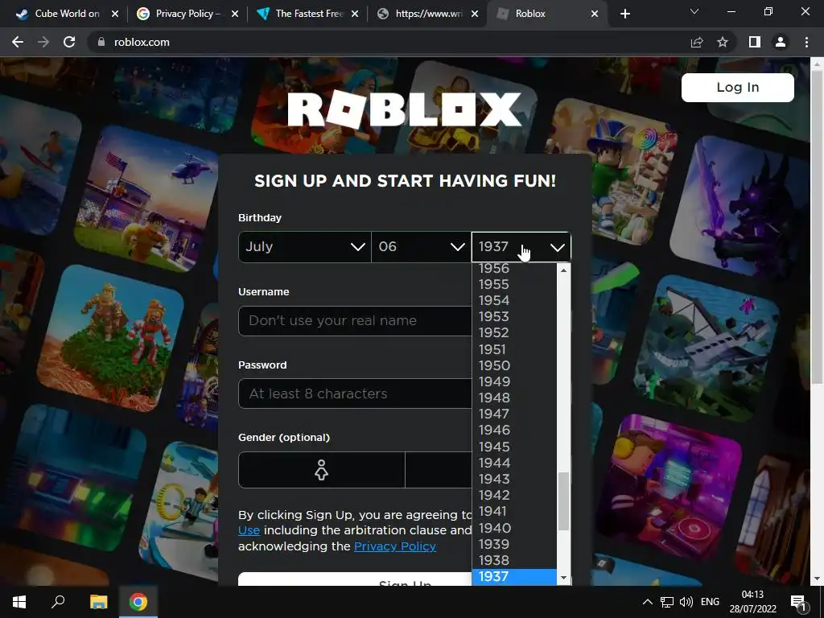Open the Windows Start menu

pos(19,602)
